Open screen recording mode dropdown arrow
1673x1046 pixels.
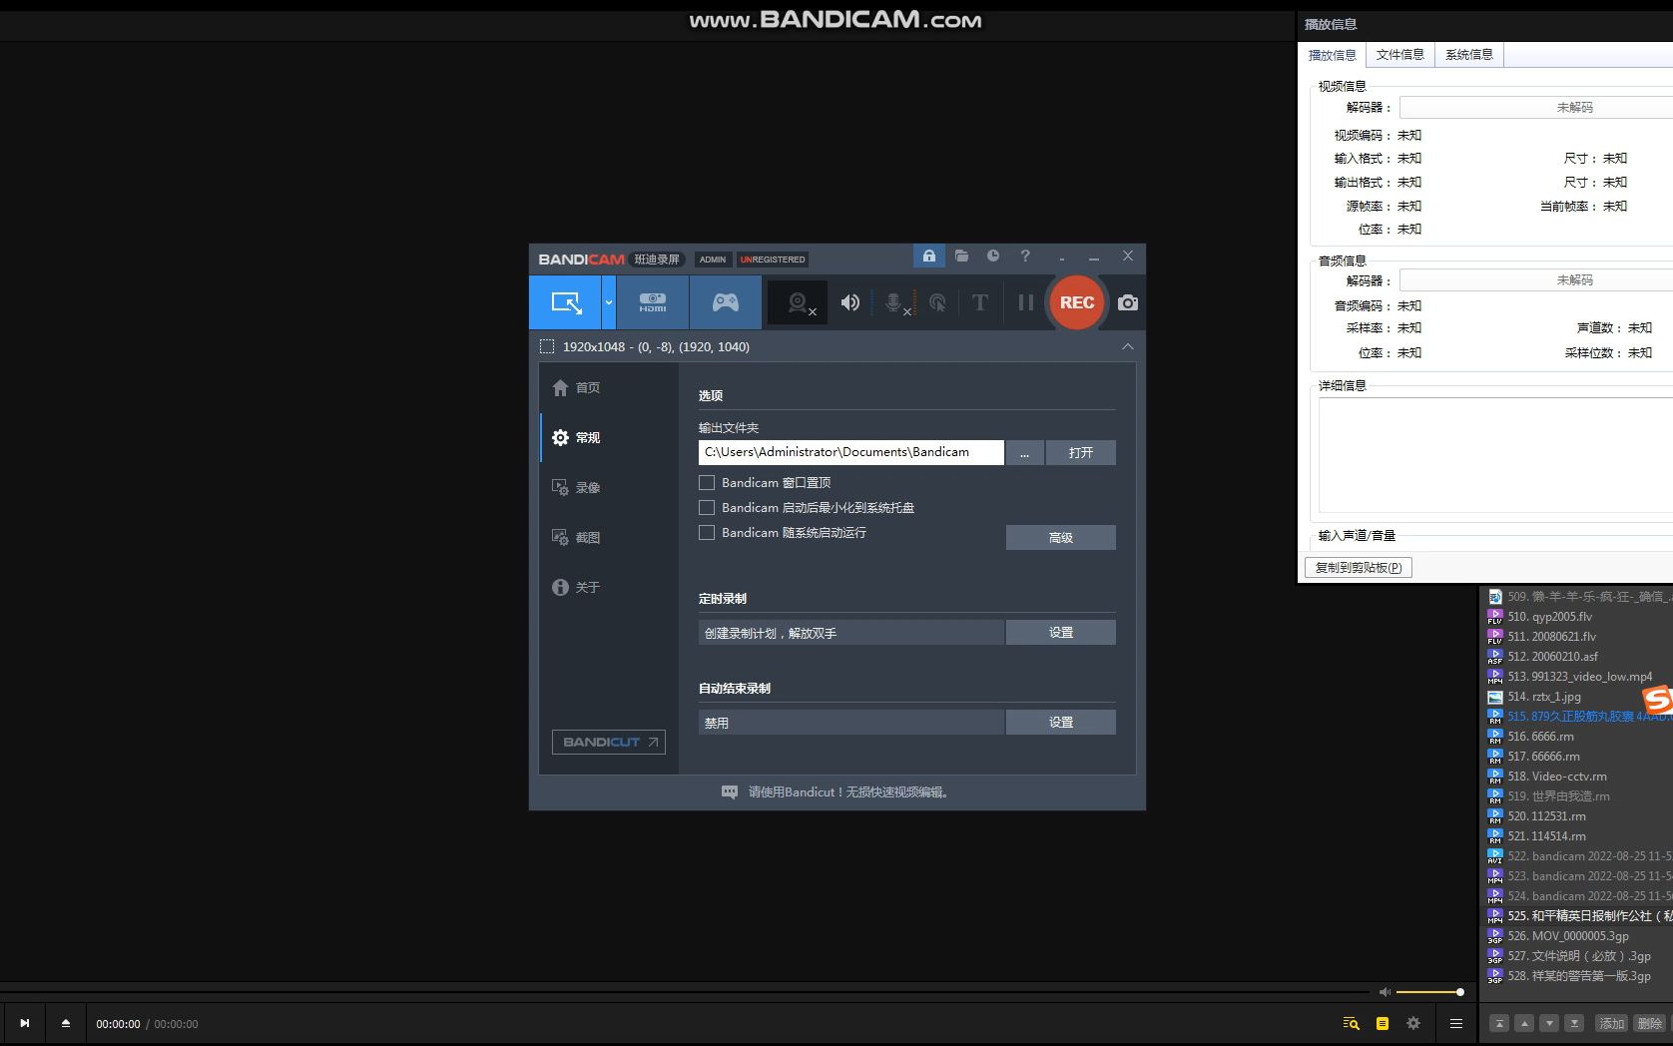point(609,302)
